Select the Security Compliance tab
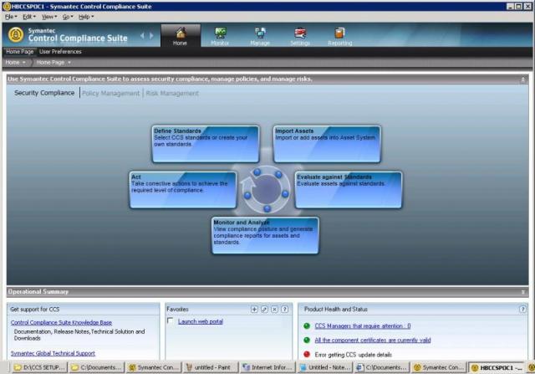The width and height of the screenshot is (535, 374). coord(44,93)
